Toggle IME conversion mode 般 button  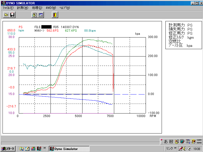(171, 141)
